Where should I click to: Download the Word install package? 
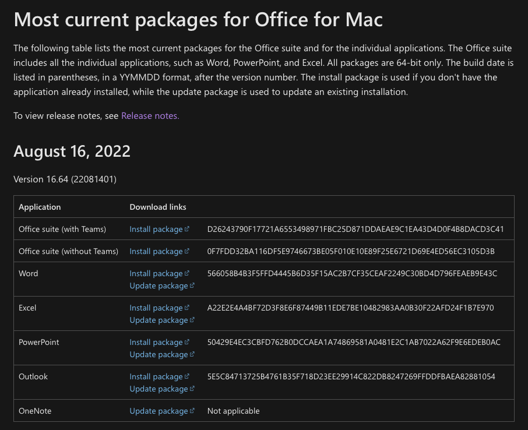coord(159,274)
